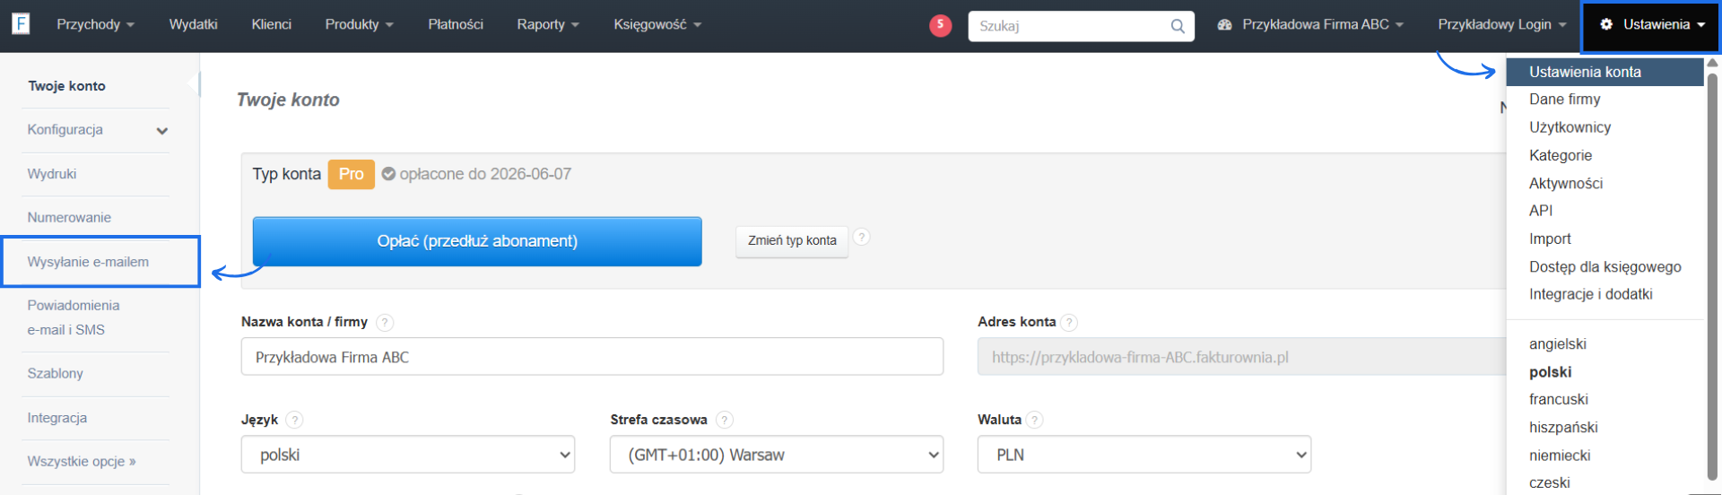
Task: Click the question mark next to Język
Action: click(x=294, y=420)
